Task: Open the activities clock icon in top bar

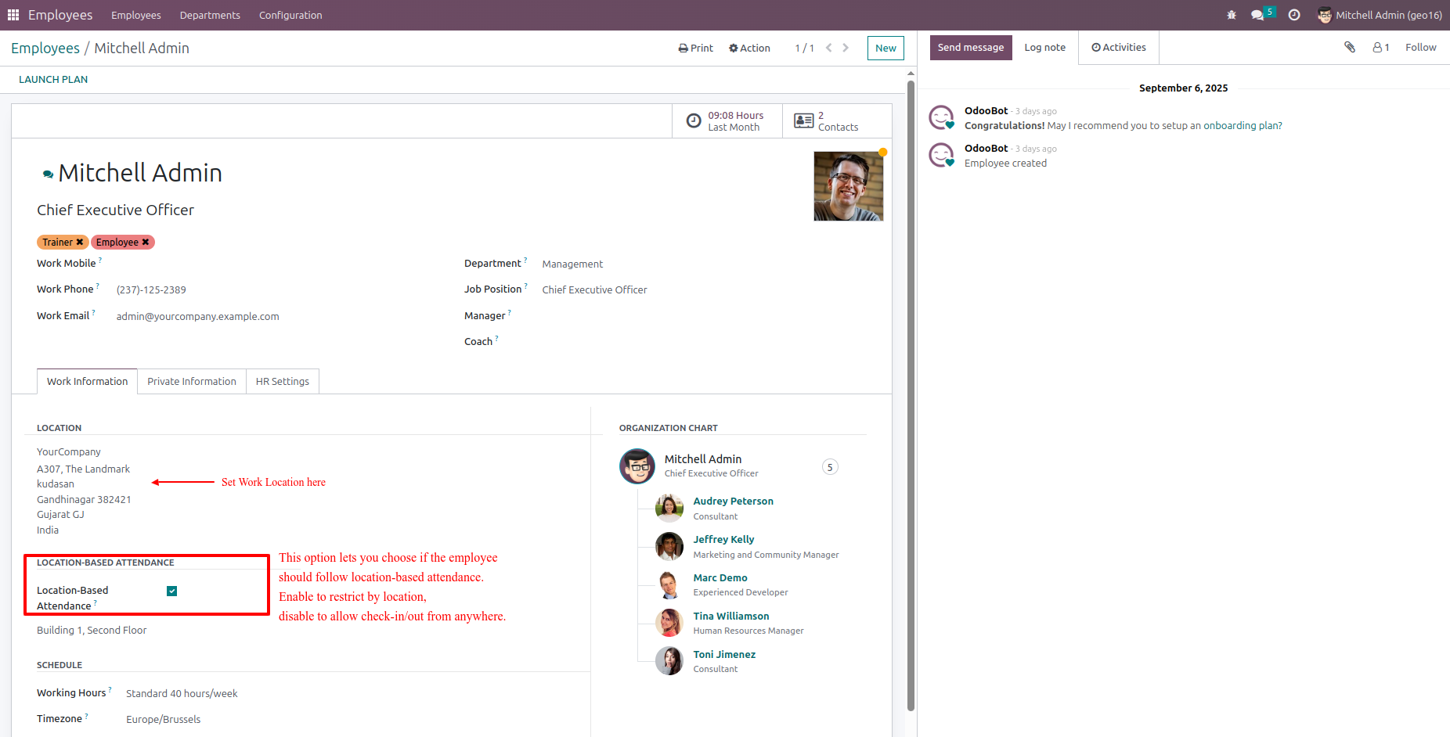Action: pos(1294,15)
